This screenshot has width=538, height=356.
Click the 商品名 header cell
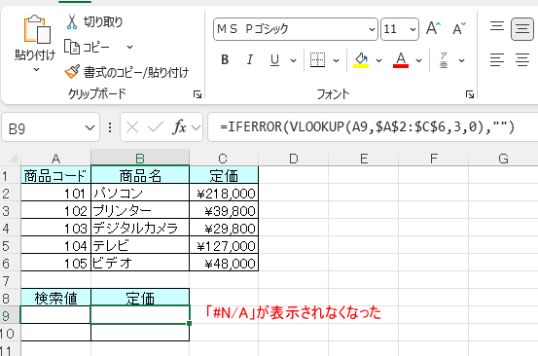(x=140, y=176)
